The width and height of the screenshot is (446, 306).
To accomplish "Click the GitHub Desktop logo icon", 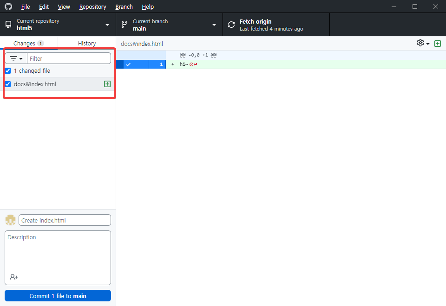I will click(x=8, y=6).
